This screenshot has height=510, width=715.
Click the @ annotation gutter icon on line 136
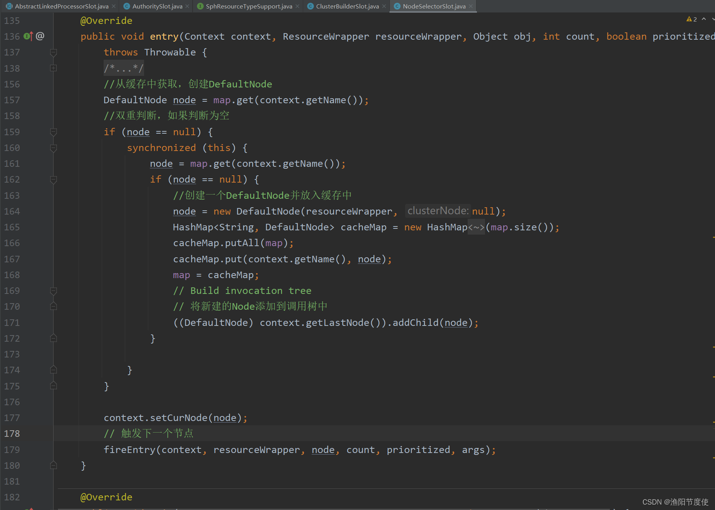pyautogui.click(x=40, y=36)
